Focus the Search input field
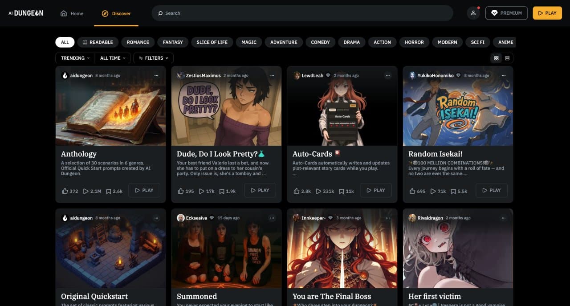Image resolution: width=570 pixels, height=306 pixels. pos(302,13)
